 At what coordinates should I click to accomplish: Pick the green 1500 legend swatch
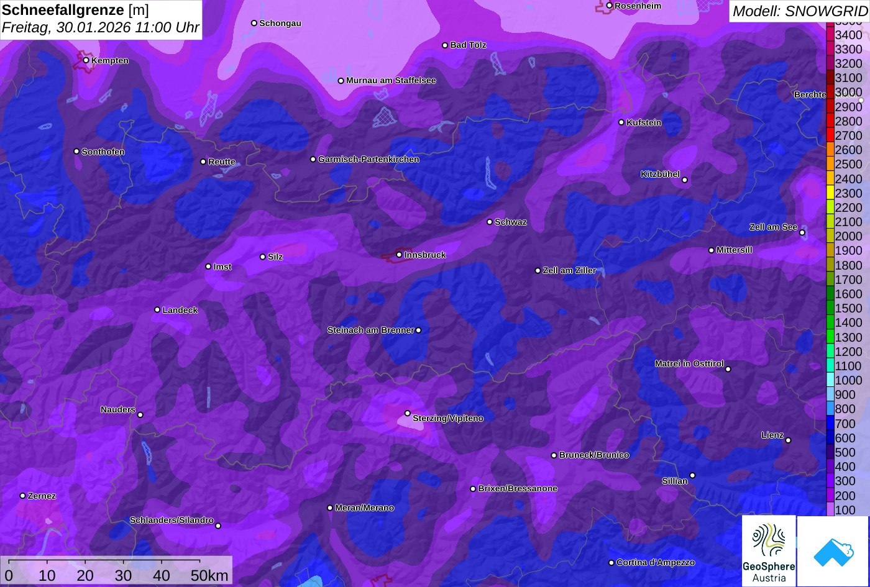click(830, 308)
